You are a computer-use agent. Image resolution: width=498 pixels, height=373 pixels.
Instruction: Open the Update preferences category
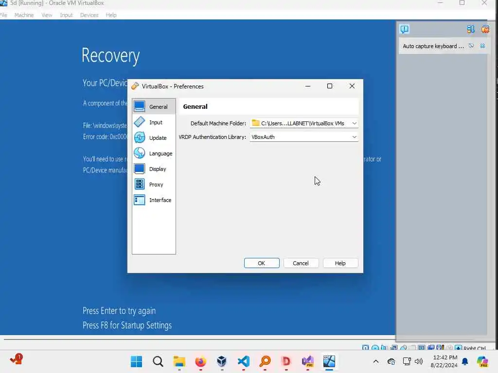click(x=154, y=137)
